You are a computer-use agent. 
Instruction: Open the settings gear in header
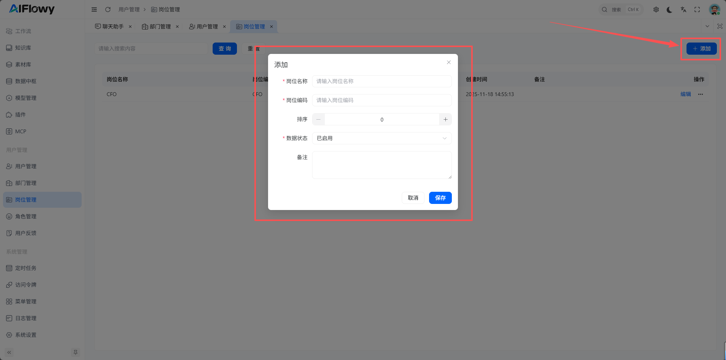[x=656, y=10]
